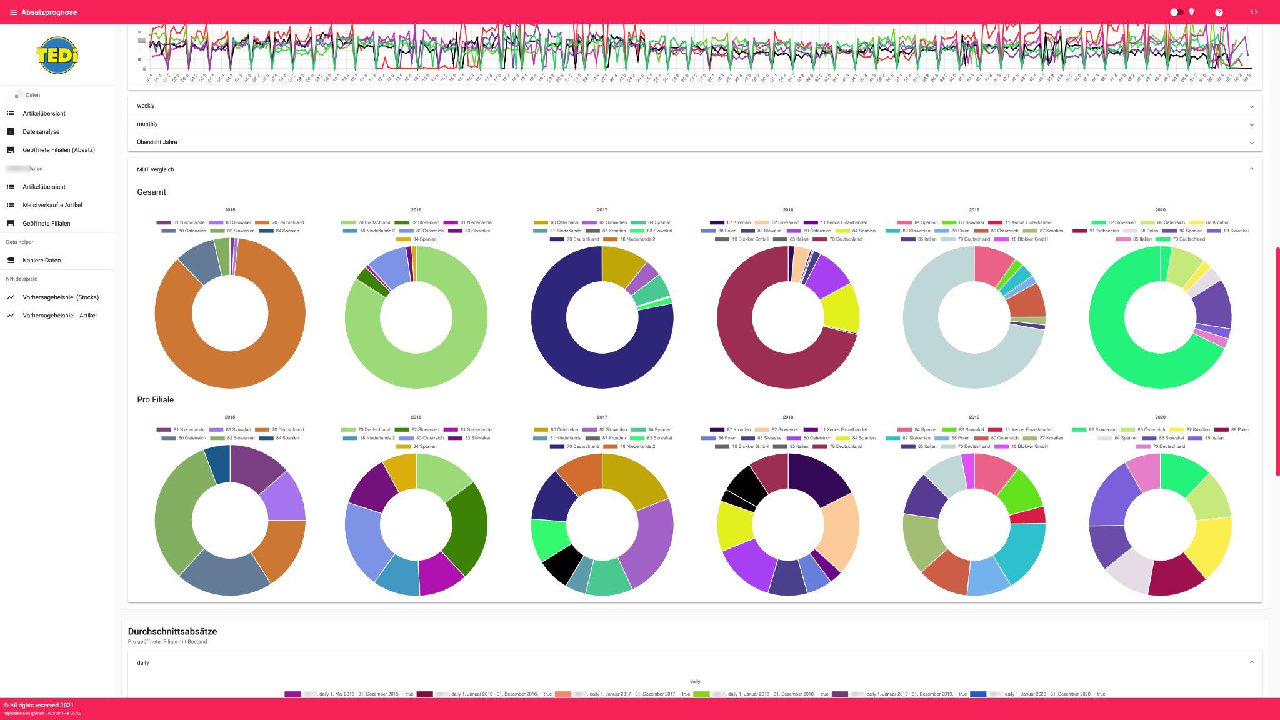Screen dimensions: 1280x720
Task: Click the Vorhersagebeispiel (Stocks) trend icon
Action: click(x=11, y=297)
